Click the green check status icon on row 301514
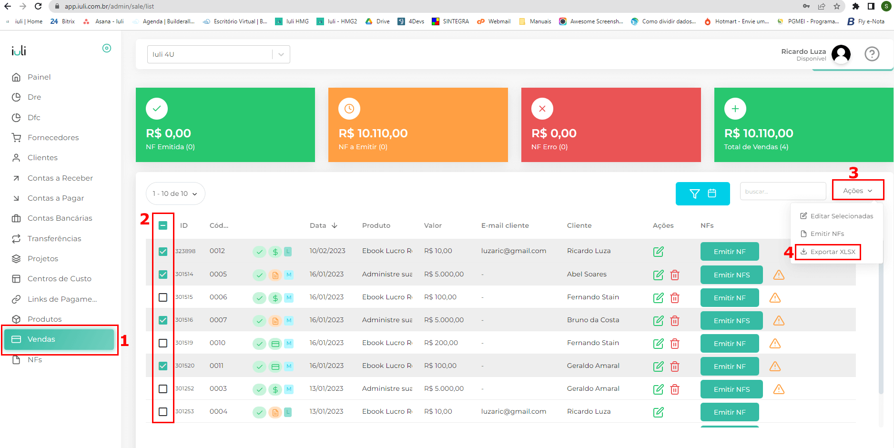This screenshot has width=894, height=448. 259,275
